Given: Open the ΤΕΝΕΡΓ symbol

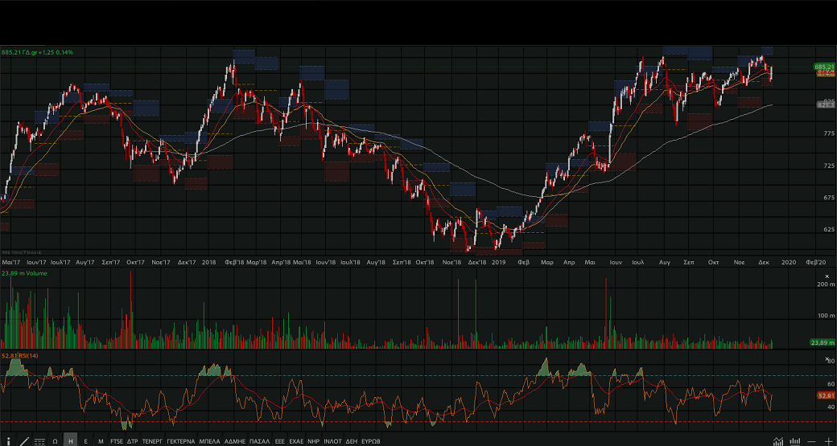Looking at the screenshot, I should tap(152, 441).
